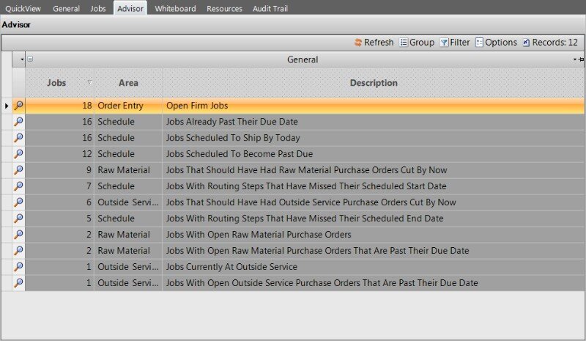Image resolution: width=586 pixels, height=341 pixels.
Task: Collapse the General band with the minus box
Action: [30, 59]
